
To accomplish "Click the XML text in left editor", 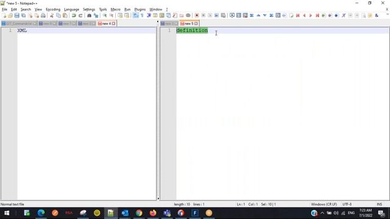I will pyautogui.click(x=22, y=30).
